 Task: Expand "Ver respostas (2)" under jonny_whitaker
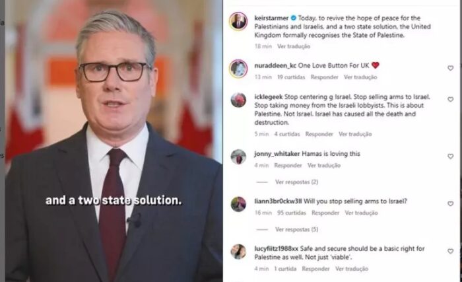(x=296, y=182)
